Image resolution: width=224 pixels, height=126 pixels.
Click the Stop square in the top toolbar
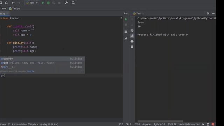[59, 3]
